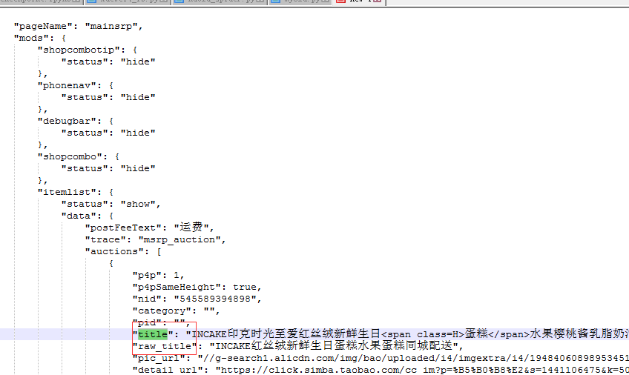The width and height of the screenshot is (629, 375).
Task: Click the "raw_title" key
Action: pos(165,346)
